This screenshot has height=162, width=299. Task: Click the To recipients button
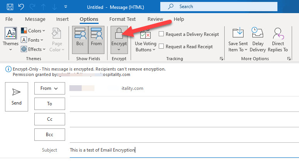(49, 104)
